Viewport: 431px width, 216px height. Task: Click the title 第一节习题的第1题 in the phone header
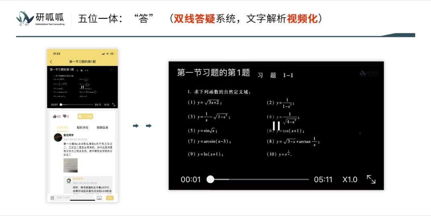click(82, 62)
